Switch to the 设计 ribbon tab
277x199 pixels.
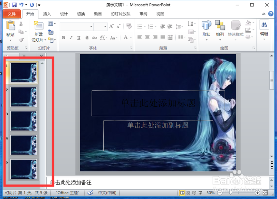64,14
